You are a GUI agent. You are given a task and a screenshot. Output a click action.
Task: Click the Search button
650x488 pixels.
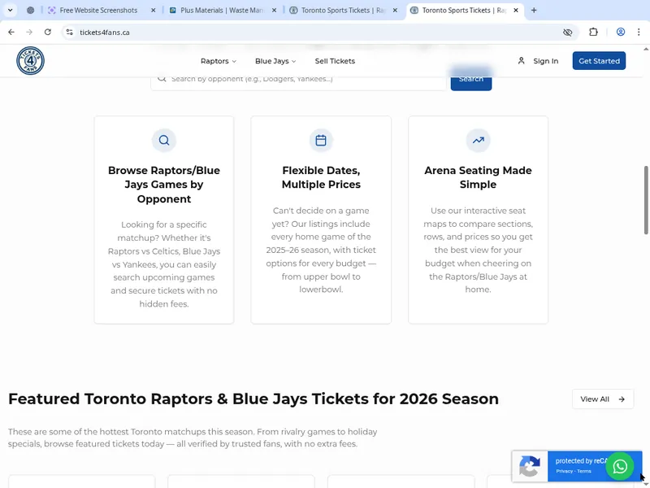pyautogui.click(x=471, y=79)
